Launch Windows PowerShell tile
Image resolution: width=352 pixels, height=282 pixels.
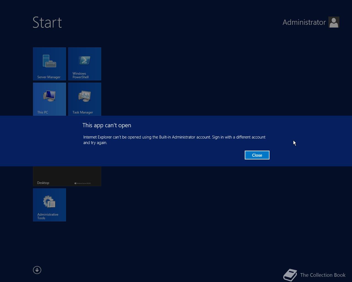[85, 64]
